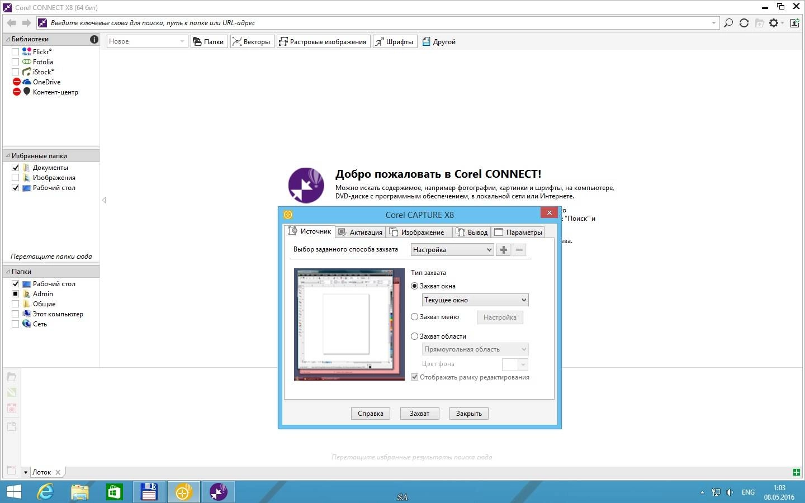The image size is (805, 503).
Task: Open the gear options icon
Action: 774,23
